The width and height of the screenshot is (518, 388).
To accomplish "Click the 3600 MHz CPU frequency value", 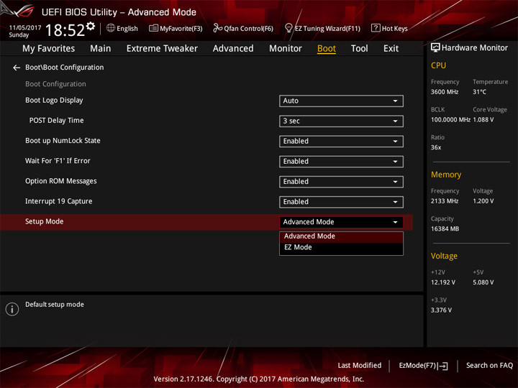I will pos(445,92).
